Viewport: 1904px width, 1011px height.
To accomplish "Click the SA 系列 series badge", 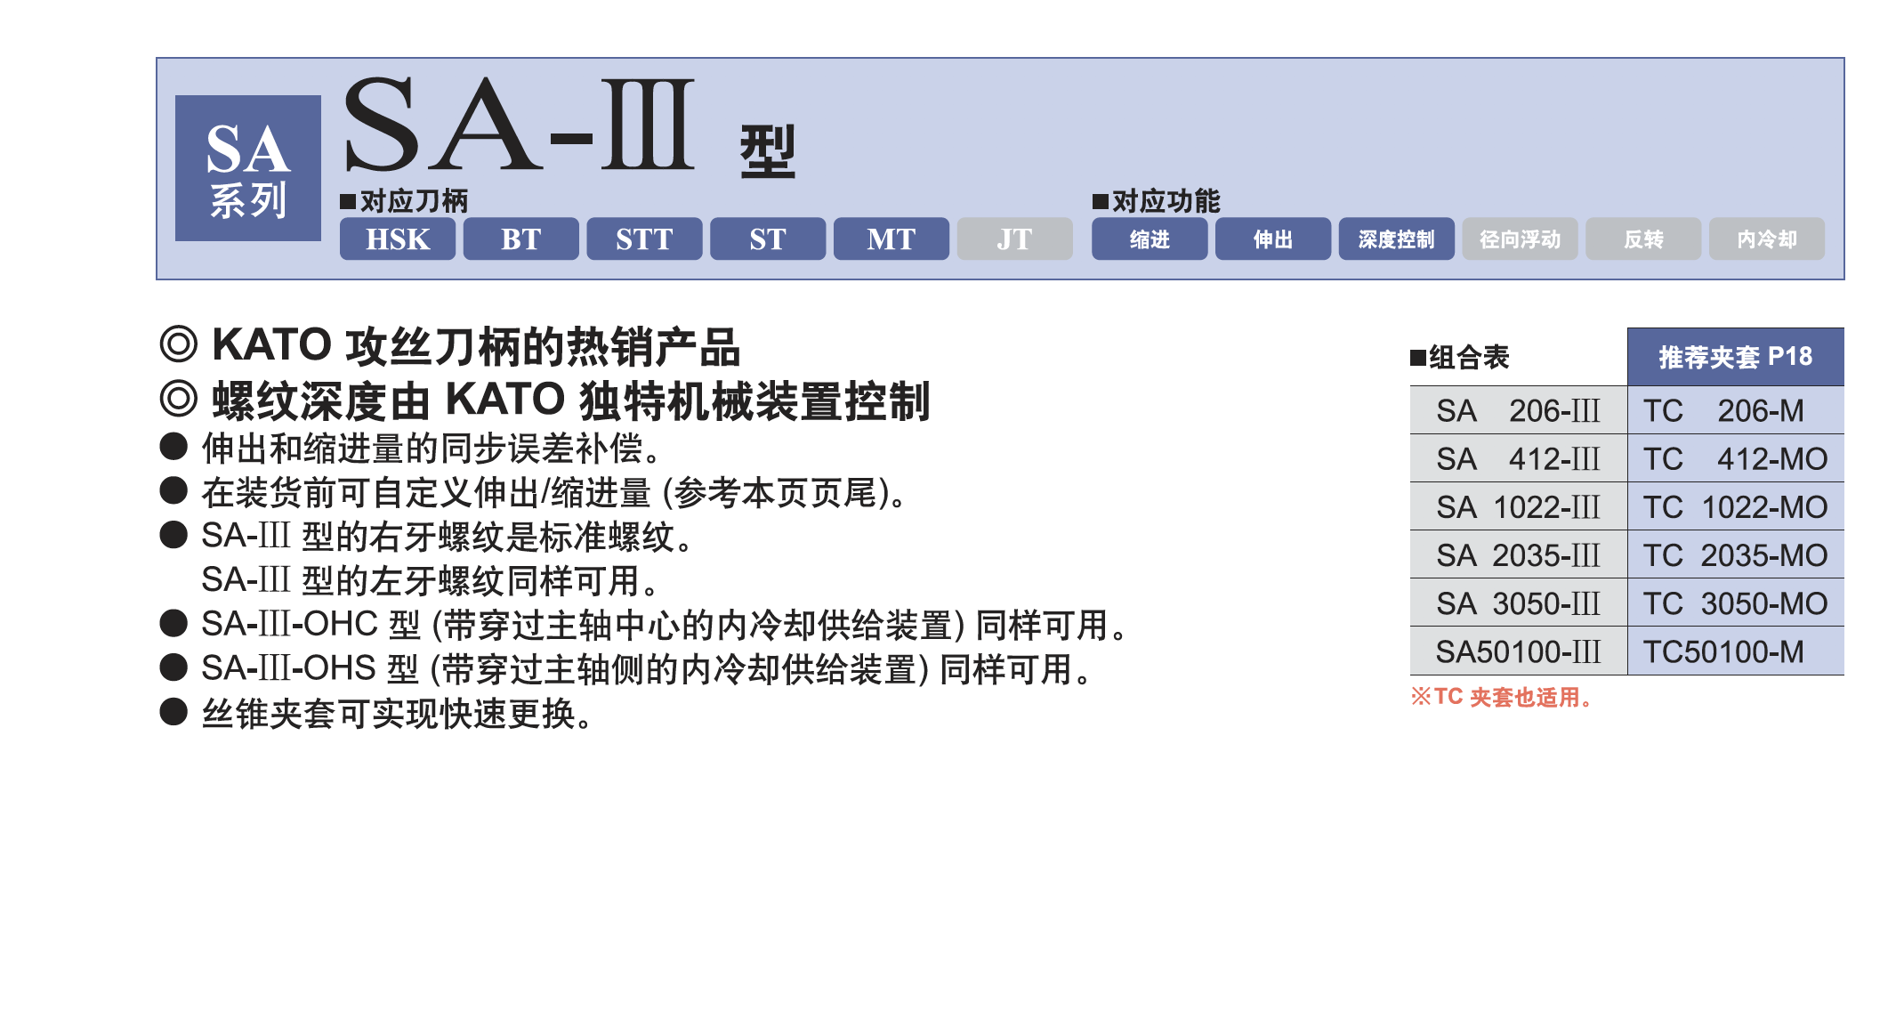I will click(247, 168).
